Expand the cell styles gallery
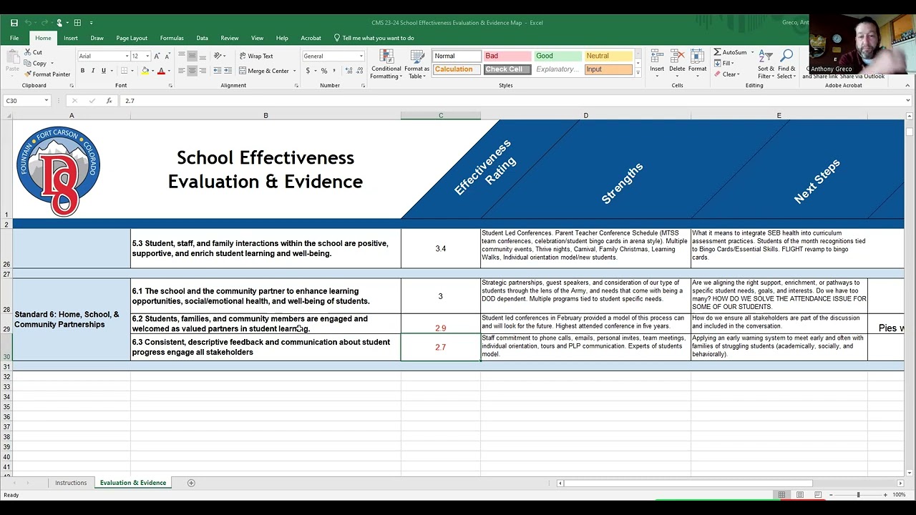The image size is (916, 515). (637, 73)
